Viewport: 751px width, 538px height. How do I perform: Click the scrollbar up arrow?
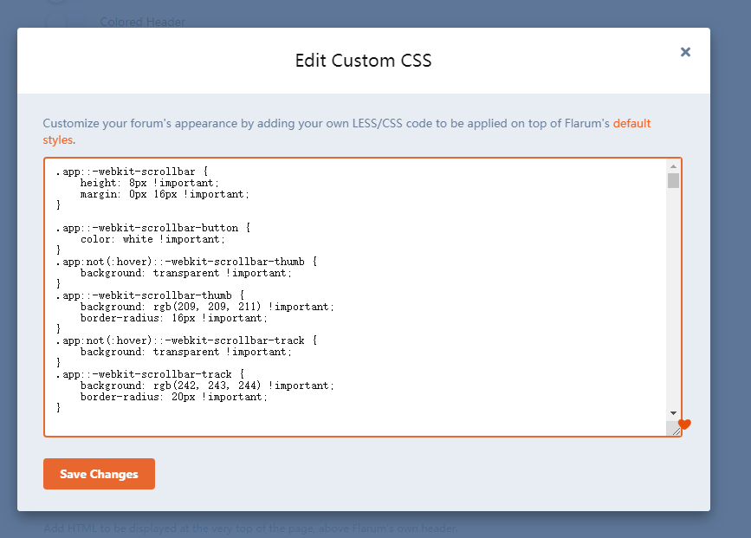pos(673,166)
